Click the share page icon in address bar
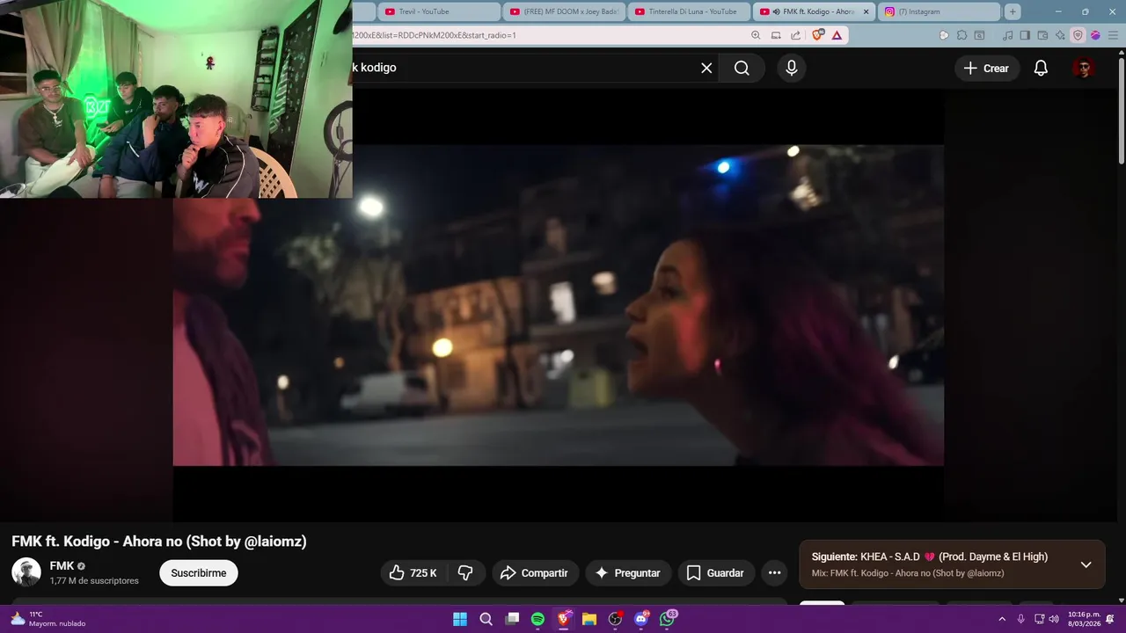Viewport: 1126px width, 633px height. pos(795,35)
